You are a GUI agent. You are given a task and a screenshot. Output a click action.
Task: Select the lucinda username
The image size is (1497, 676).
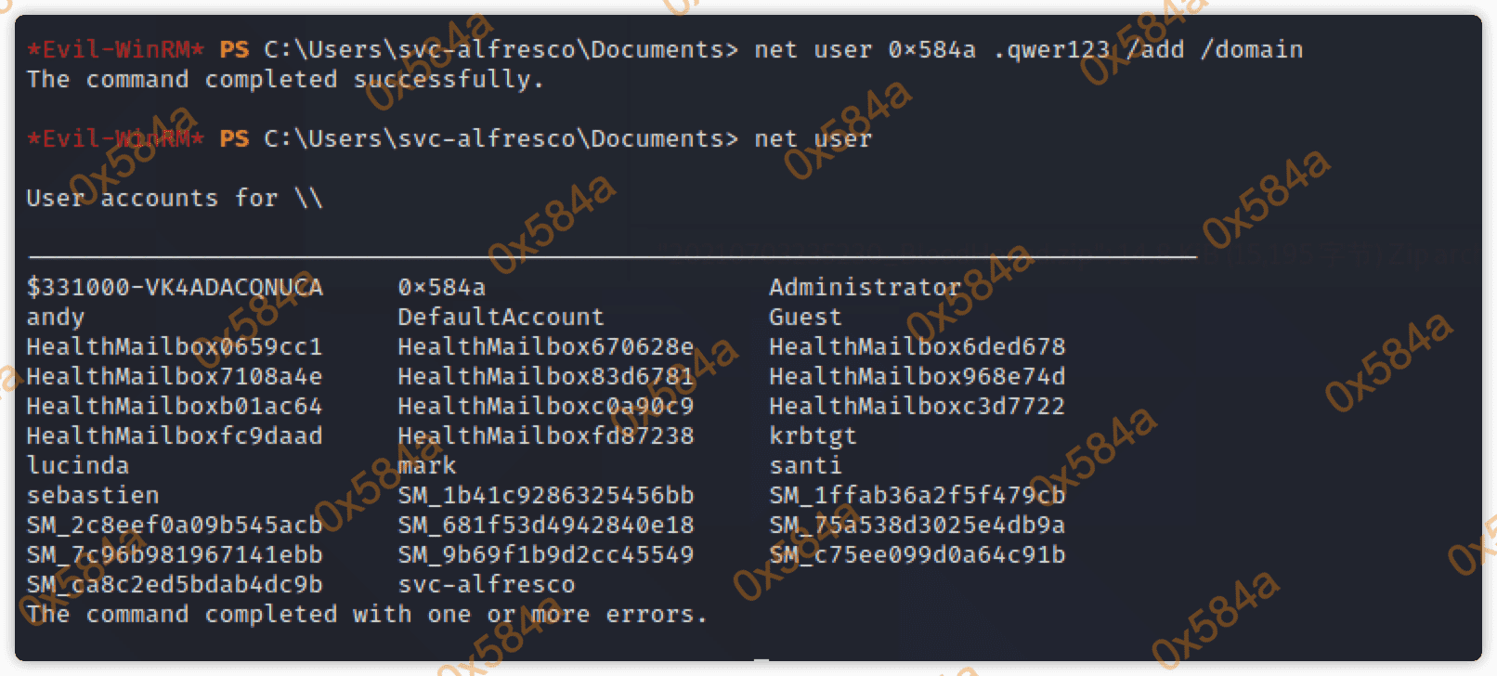click(78, 465)
